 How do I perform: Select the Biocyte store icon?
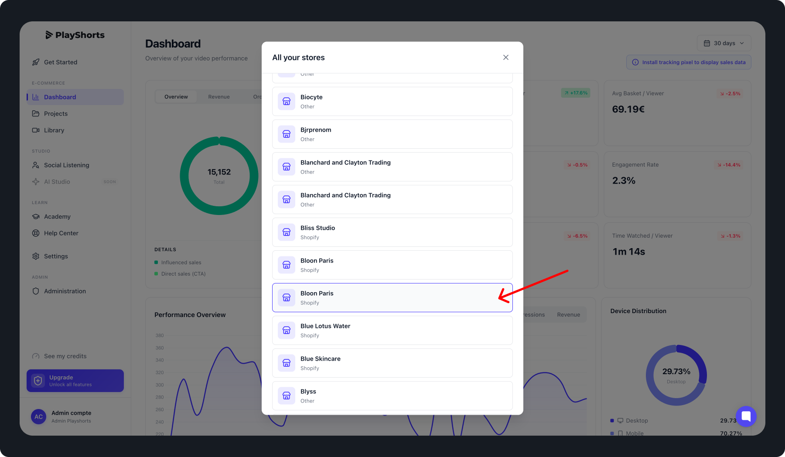287,101
